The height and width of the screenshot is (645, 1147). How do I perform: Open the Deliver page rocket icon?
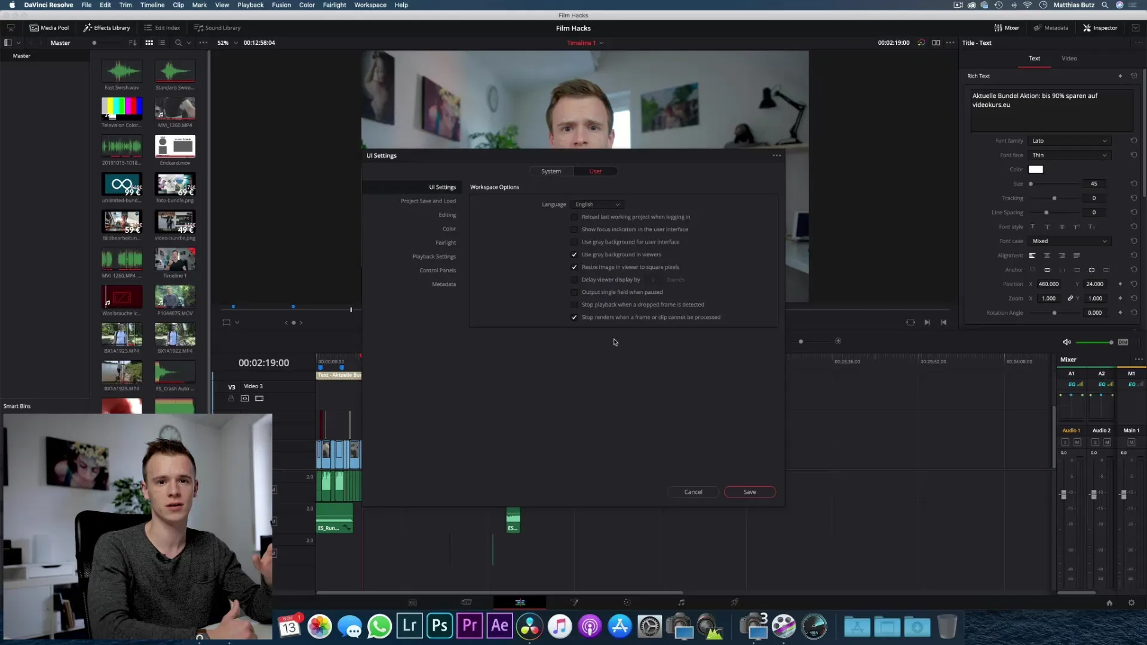pyautogui.click(x=735, y=603)
